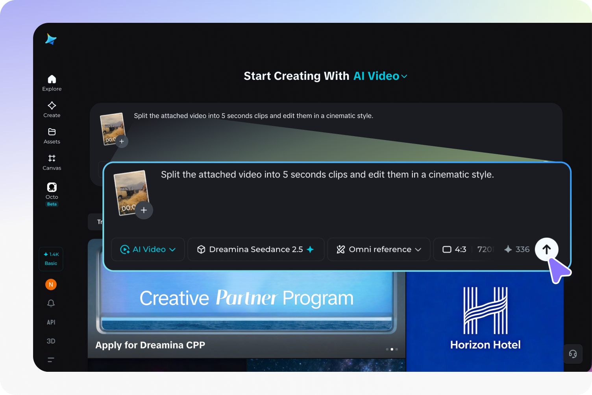Image resolution: width=592 pixels, height=395 pixels.
Task: Submit the prompt with the up-arrow button
Action: click(x=547, y=249)
